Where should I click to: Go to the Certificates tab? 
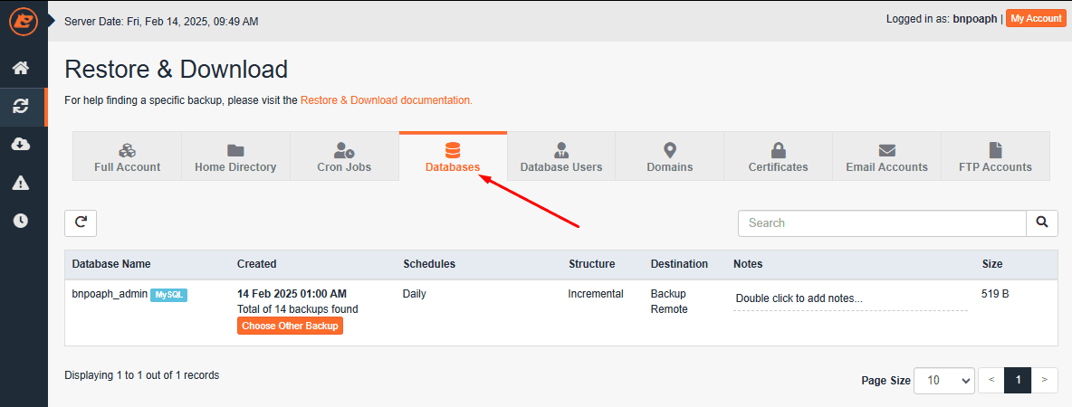coord(778,156)
